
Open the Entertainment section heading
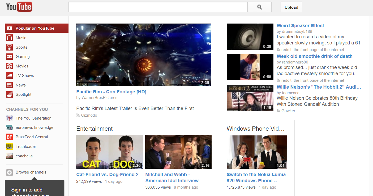[x=95, y=129]
